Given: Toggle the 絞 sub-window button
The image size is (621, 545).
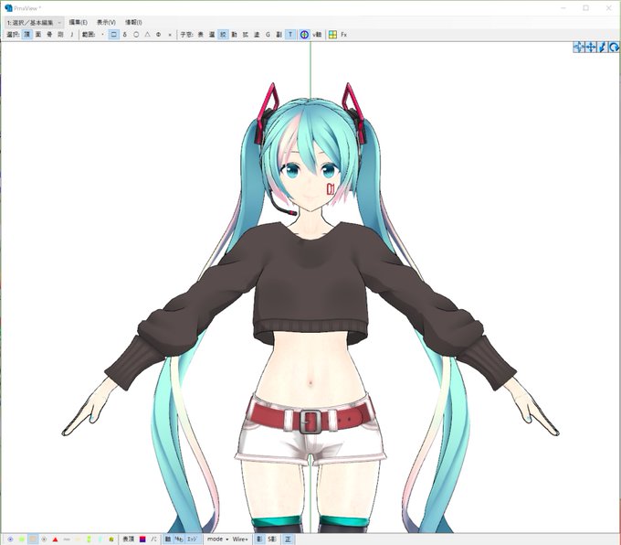Looking at the screenshot, I should click(x=223, y=35).
